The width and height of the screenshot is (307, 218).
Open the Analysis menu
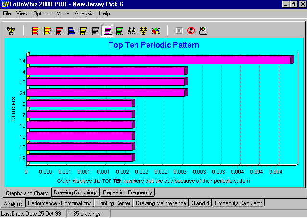coord(84,13)
